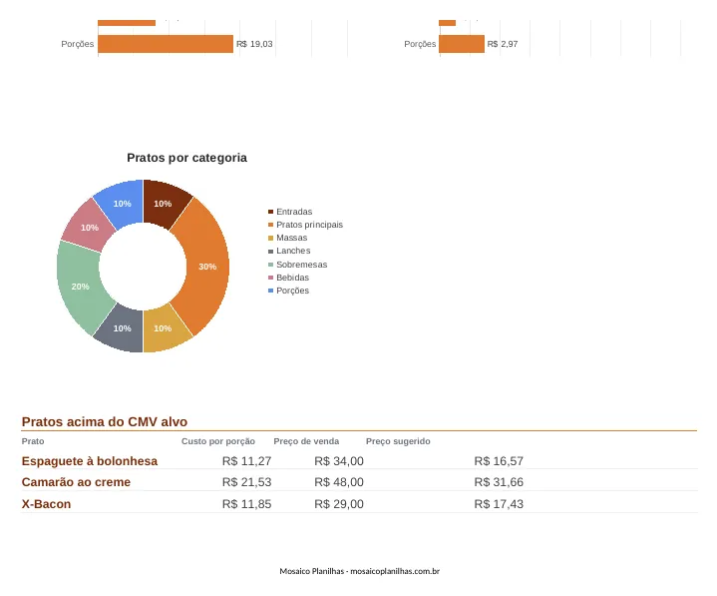Select the Entradas legend color swatch
The image size is (717, 596).
coord(270,212)
